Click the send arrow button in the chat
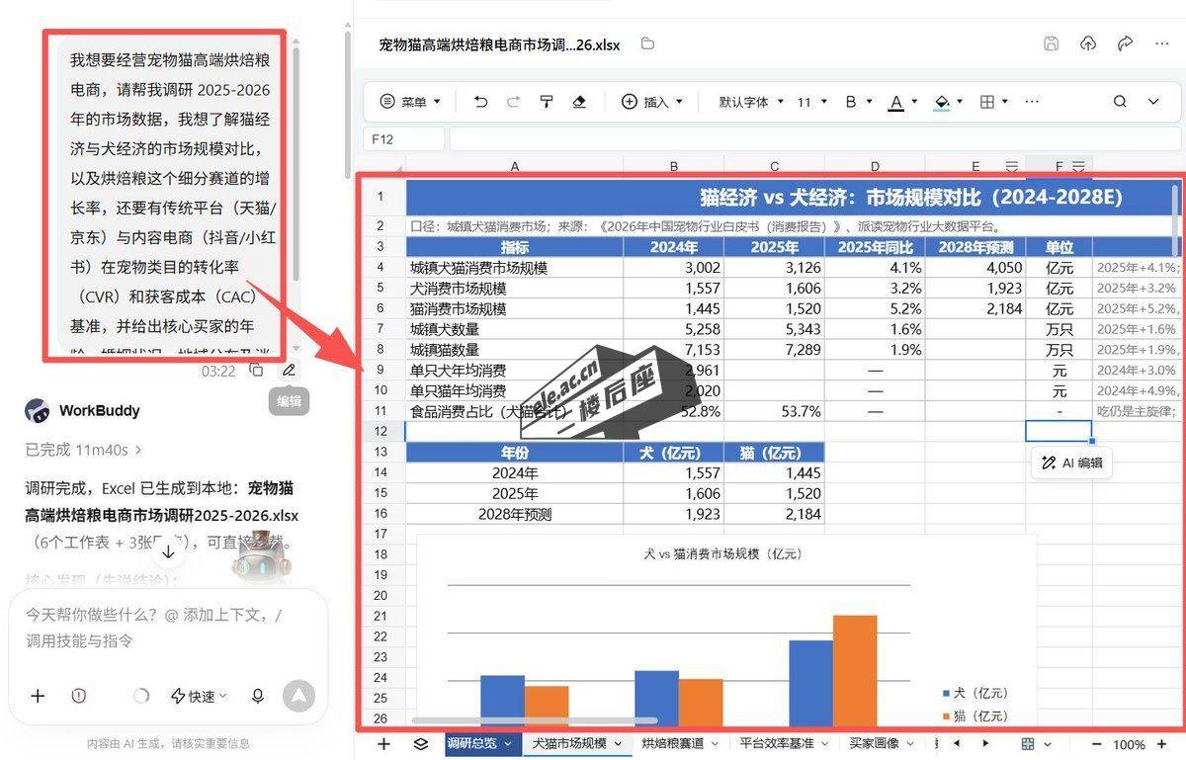The image size is (1186, 760). tap(297, 696)
